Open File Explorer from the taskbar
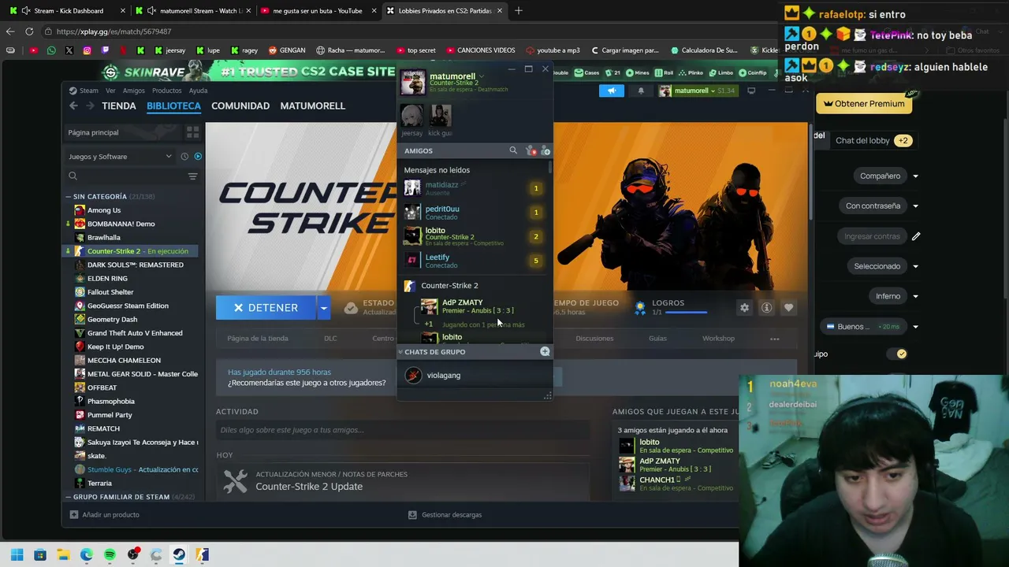 (x=63, y=555)
